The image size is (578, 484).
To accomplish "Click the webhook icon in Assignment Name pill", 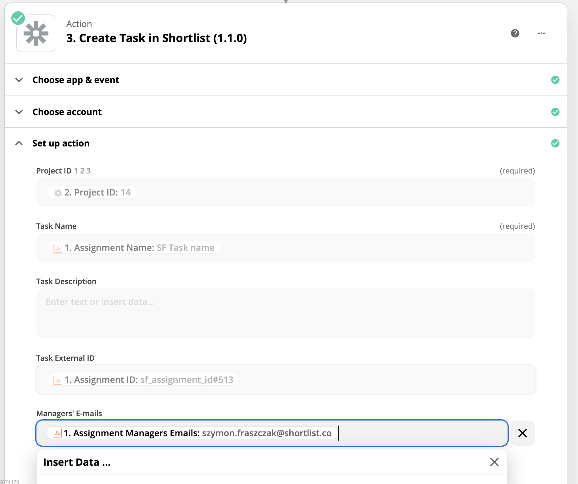I will 58,248.
